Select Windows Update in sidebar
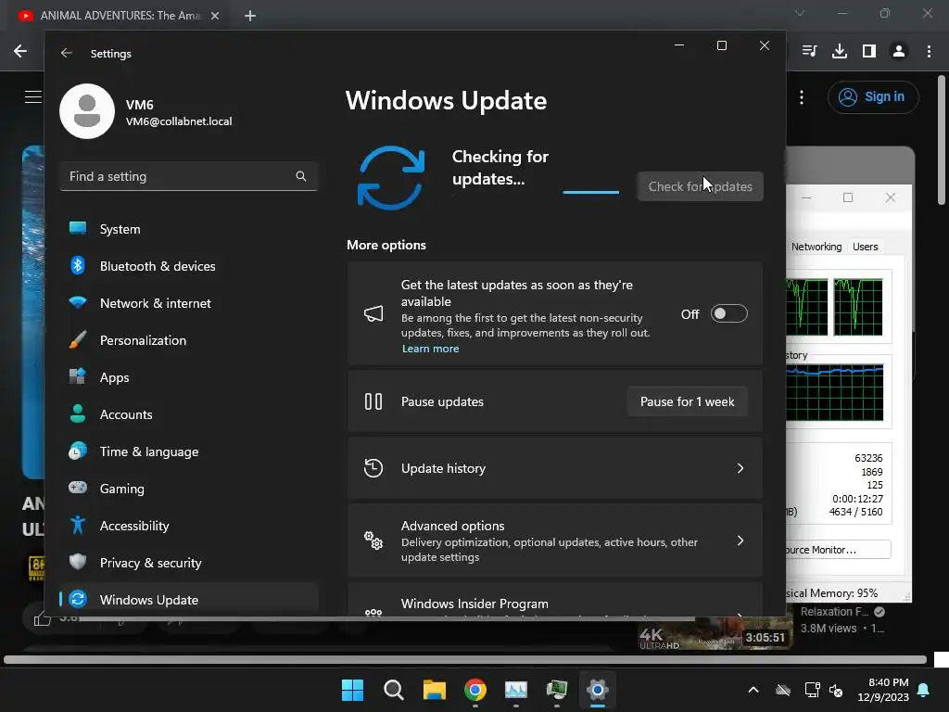 coord(189,600)
